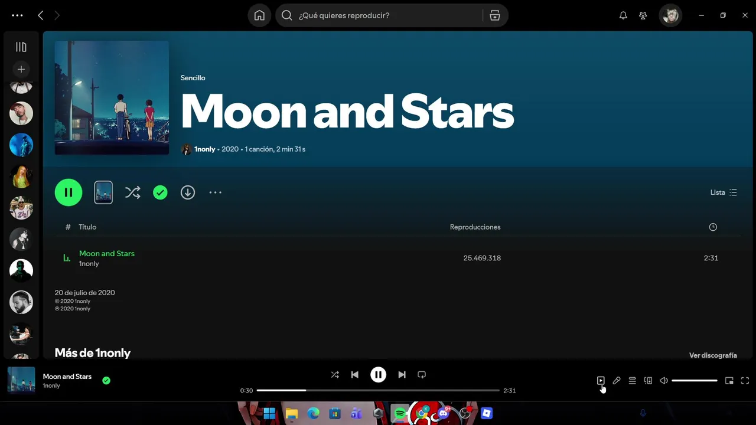Open the user profile avatar menu
756x425 pixels.
coord(670,15)
